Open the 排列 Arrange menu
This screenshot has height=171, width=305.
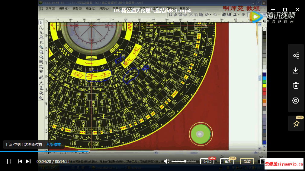104,8
